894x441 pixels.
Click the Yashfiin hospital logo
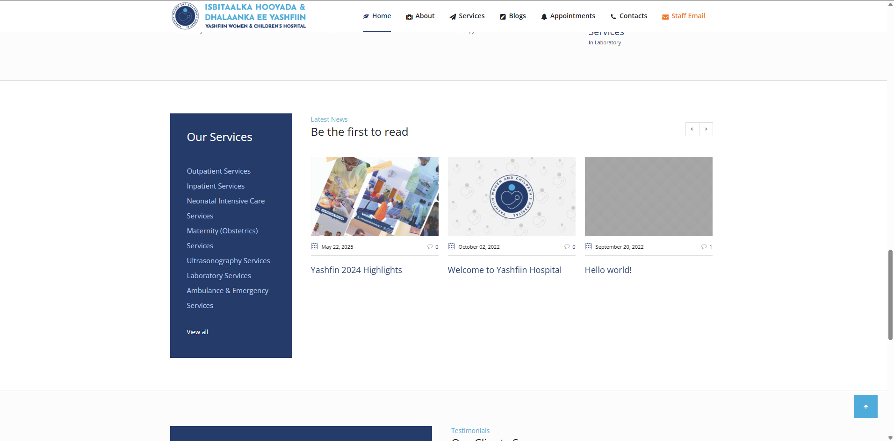click(238, 16)
